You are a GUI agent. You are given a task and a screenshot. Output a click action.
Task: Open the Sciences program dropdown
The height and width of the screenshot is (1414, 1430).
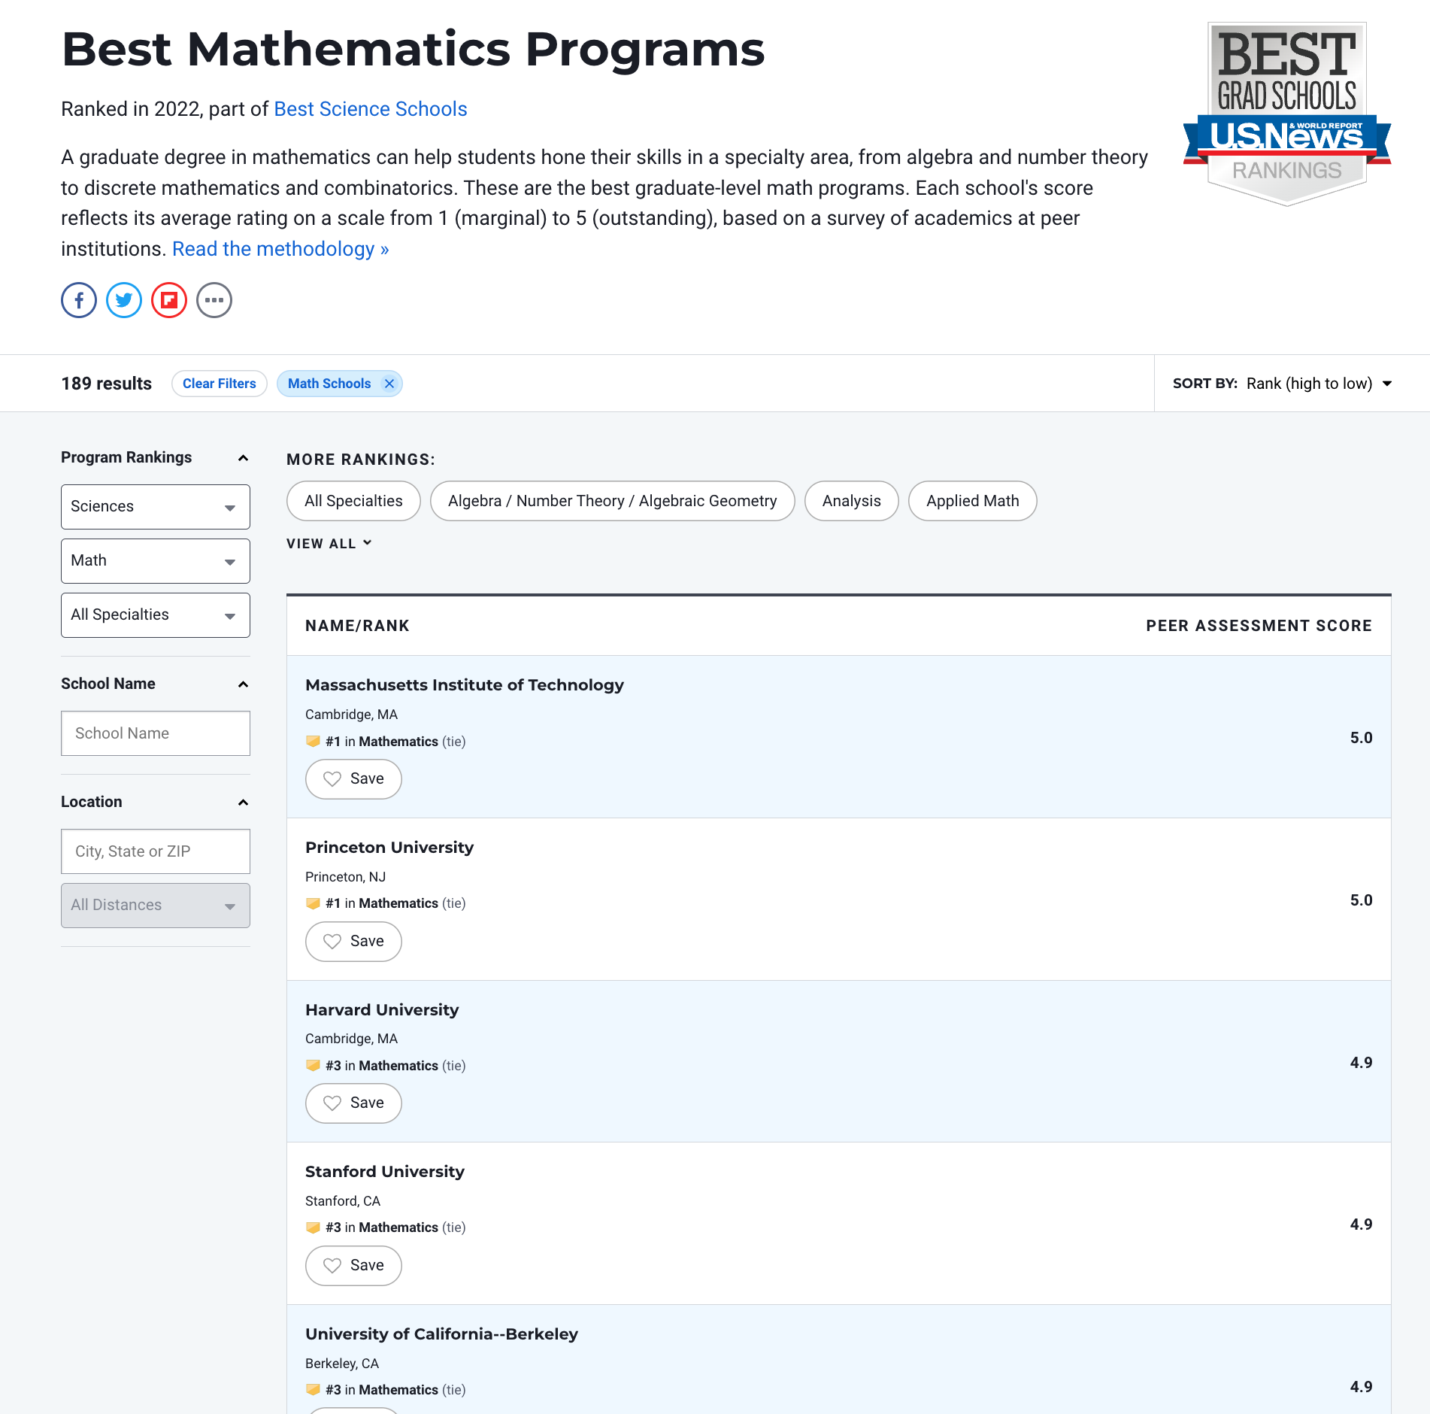pos(155,507)
